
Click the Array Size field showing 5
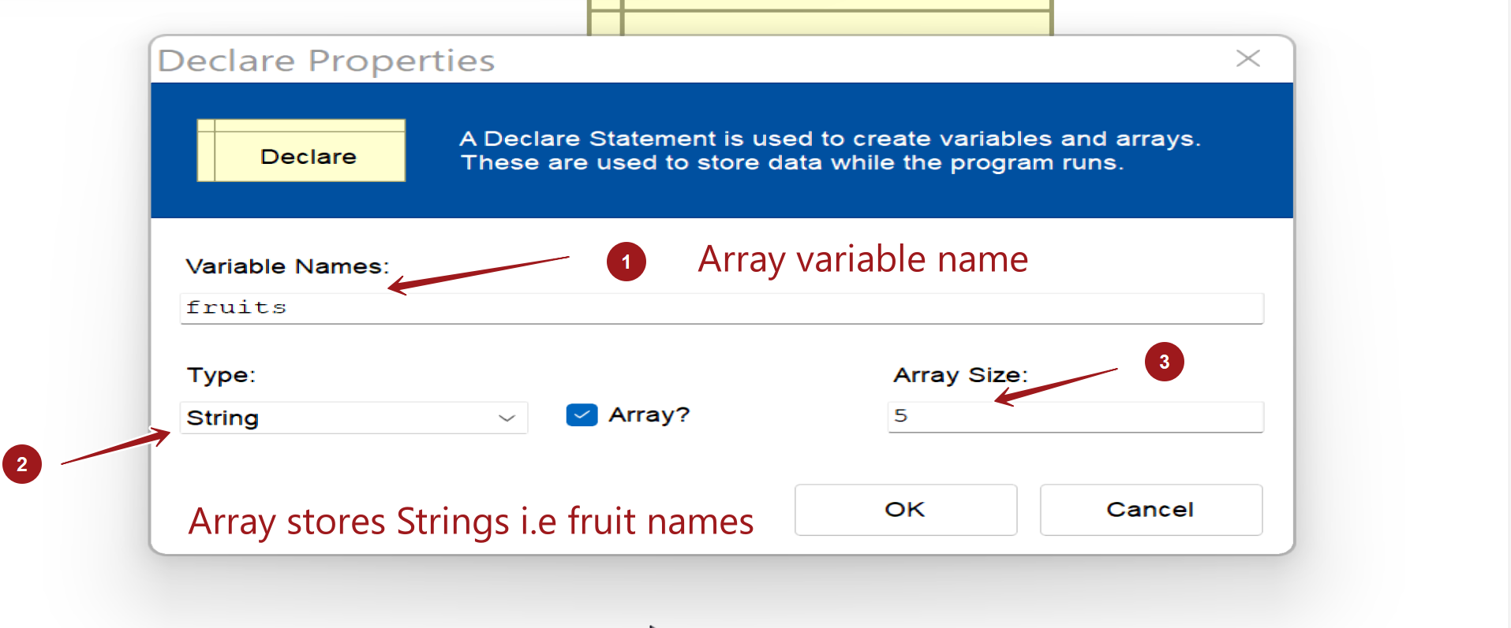click(x=1075, y=416)
